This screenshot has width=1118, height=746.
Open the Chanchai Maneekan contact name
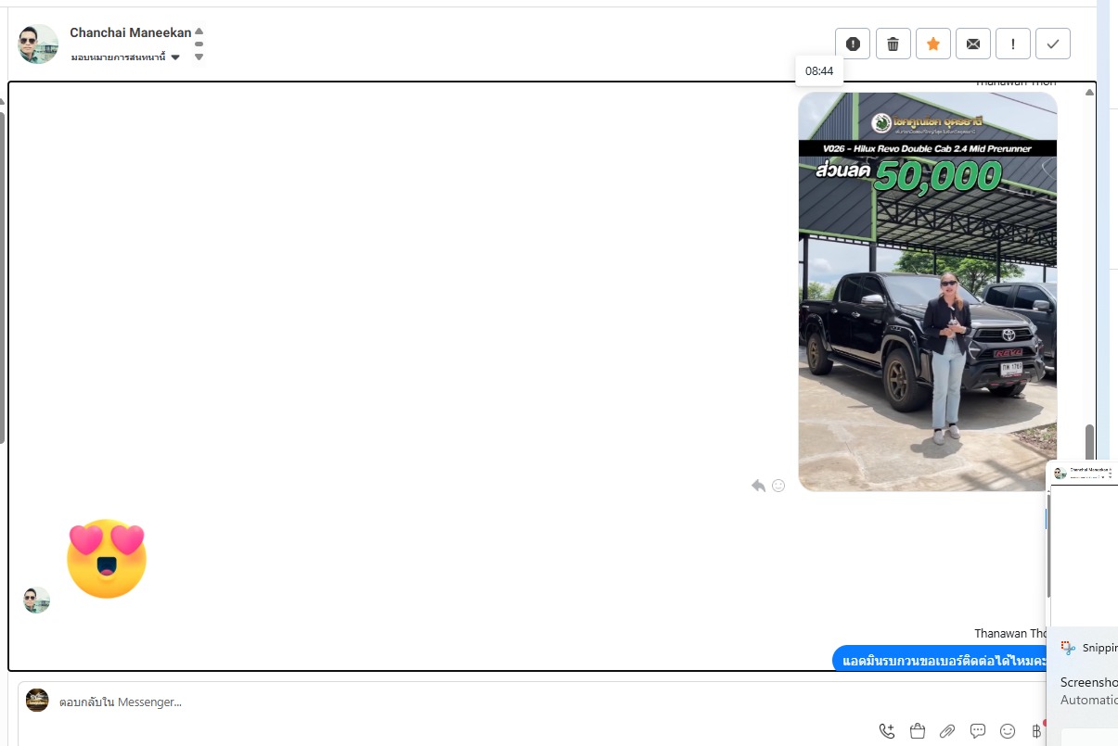click(x=130, y=32)
